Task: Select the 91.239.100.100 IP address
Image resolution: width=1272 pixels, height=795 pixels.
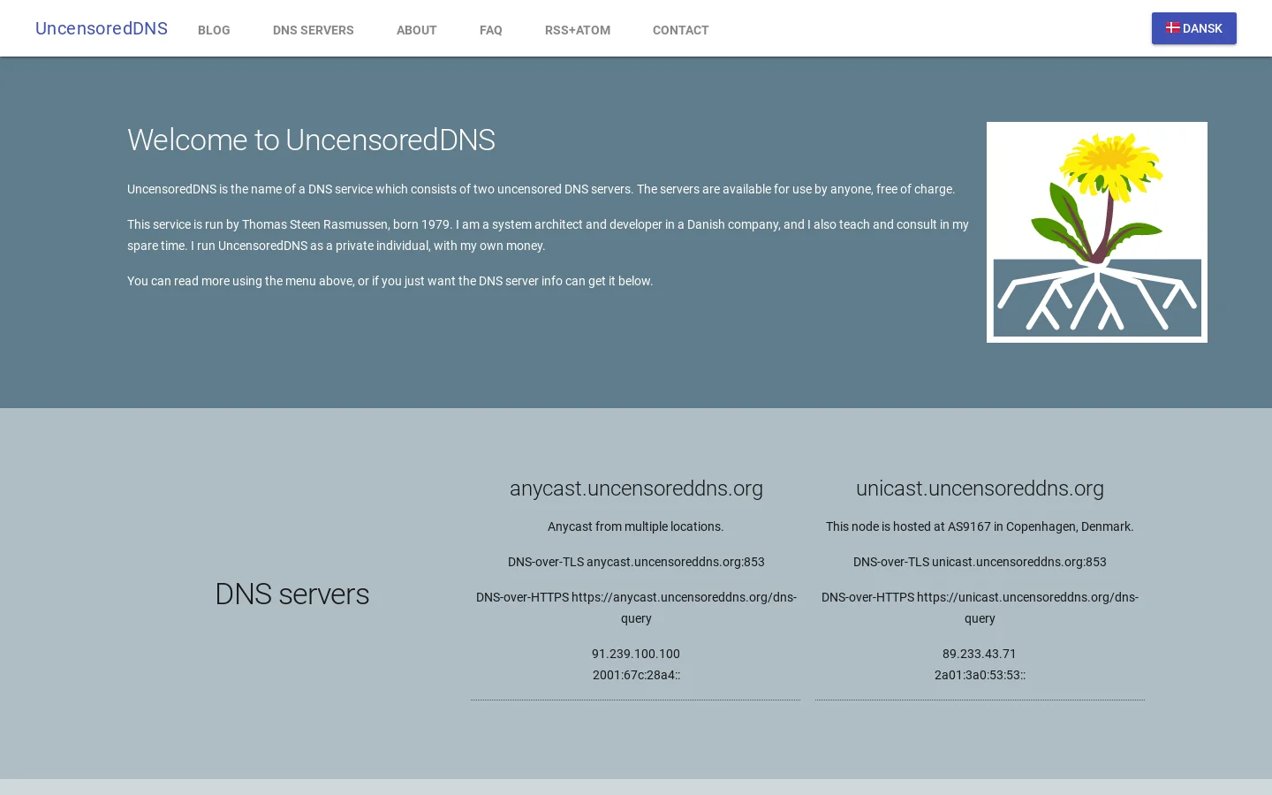Action: tap(636, 654)
